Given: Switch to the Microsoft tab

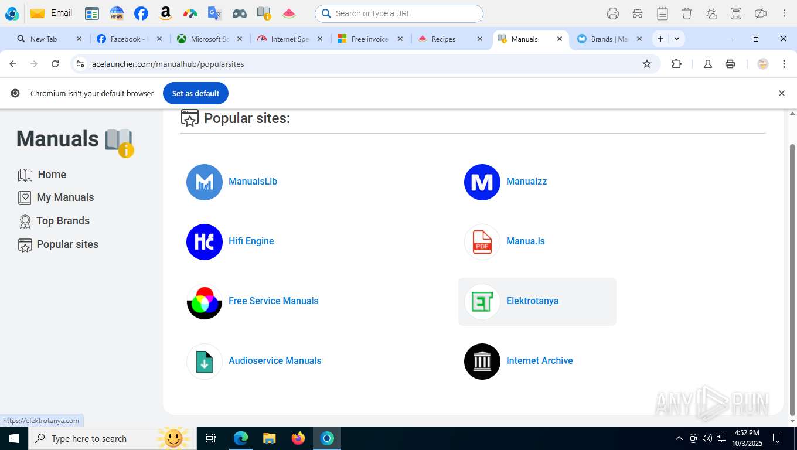Looking at the screenshot, I should (209, 39).
